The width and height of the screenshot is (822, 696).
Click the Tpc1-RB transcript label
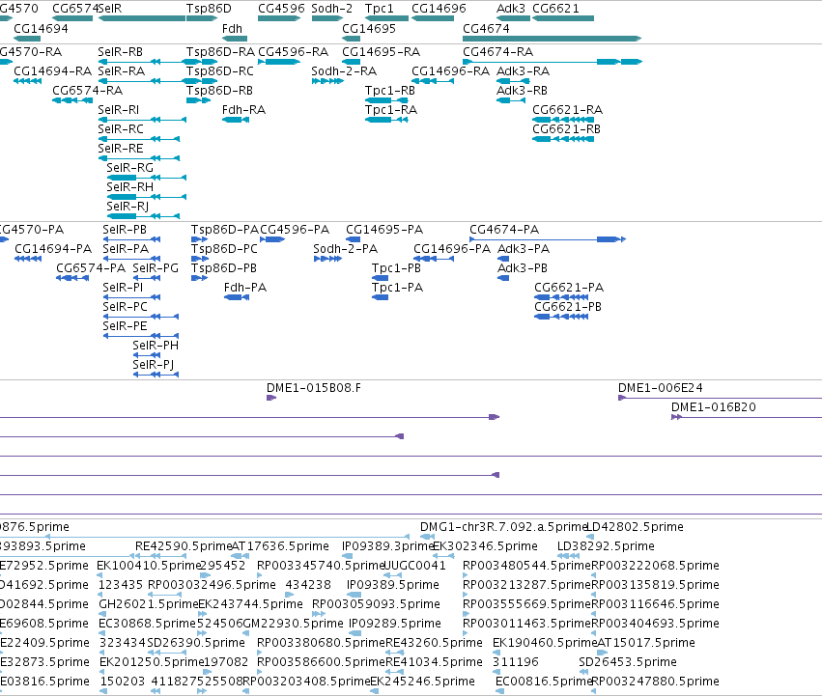point(390,91)
